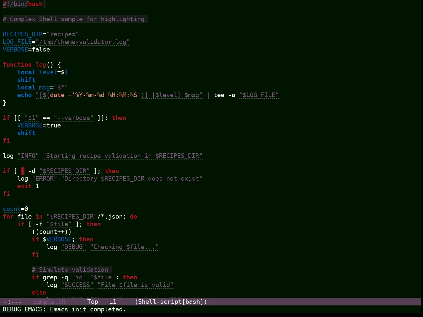
Task: Click the -:--- buffer status flags
Action: pyautogui.click(x=13, y=302)
